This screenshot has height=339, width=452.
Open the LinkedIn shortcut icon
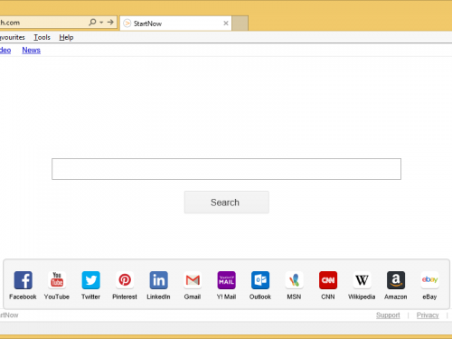[x=158, y=280]
